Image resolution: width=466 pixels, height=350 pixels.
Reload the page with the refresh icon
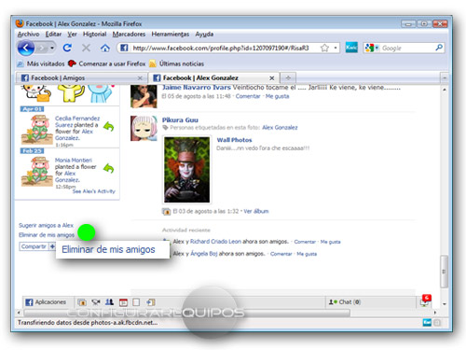point(67,48)
